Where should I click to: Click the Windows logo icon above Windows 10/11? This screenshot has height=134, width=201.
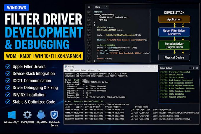[12, 115]
